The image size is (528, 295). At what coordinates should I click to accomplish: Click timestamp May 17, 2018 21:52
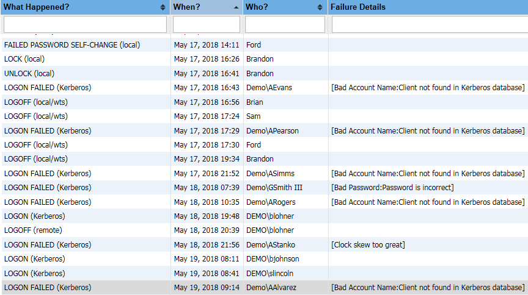tap(207, 173)
